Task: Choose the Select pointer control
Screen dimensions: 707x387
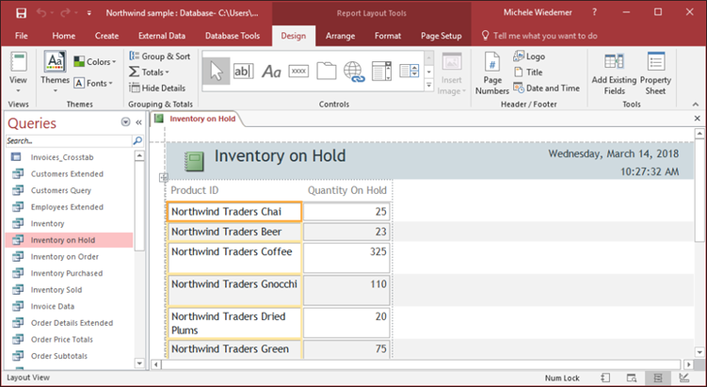Action: pyautogui.click(x=216, y=72)
